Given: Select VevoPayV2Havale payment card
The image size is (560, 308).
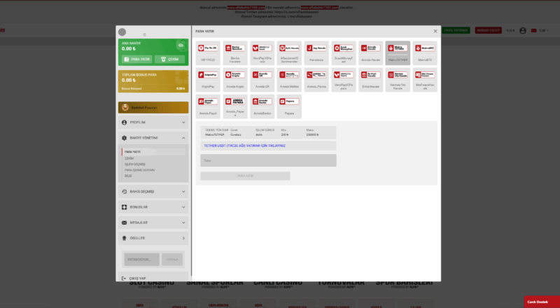Looking at the screenshot, I should pos(262,53).
